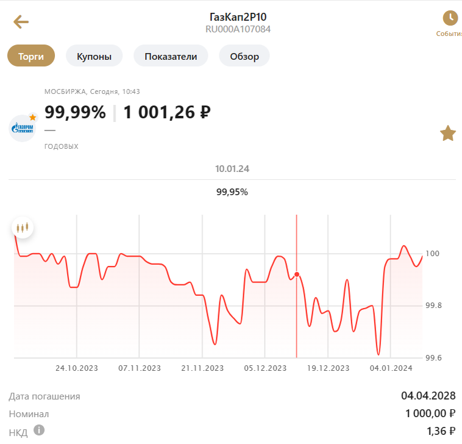
Task: Click the hover value 99,95%
Action: (232, 192)
